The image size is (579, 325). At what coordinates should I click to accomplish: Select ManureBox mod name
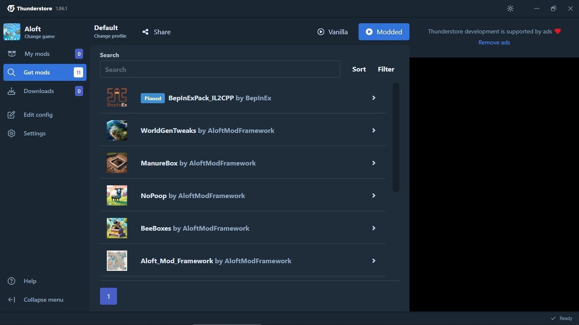pos(159,163)
